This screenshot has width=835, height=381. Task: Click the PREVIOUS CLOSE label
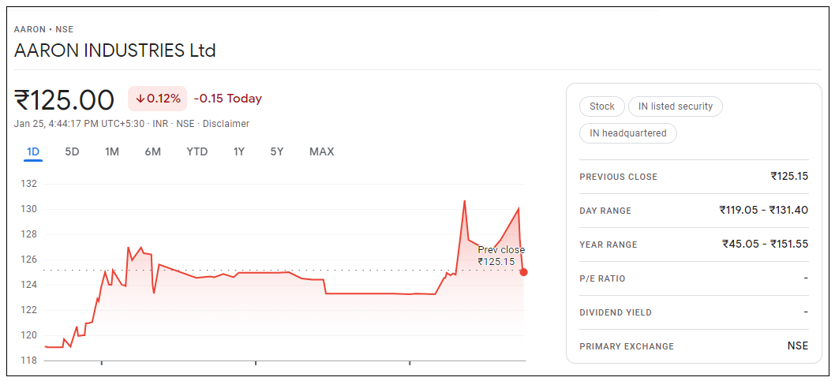pyautogui.click(x=618, y=177)
